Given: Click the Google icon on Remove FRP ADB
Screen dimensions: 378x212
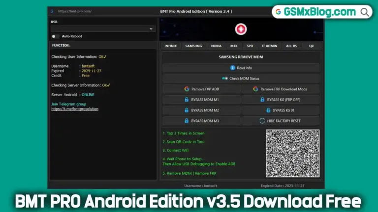Looking at the screenshot, I should [187, 89].
